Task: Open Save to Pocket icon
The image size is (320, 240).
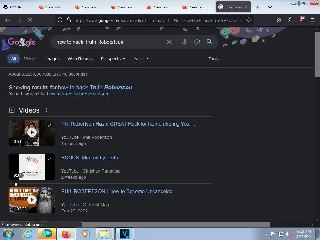Action: (278, 20)
